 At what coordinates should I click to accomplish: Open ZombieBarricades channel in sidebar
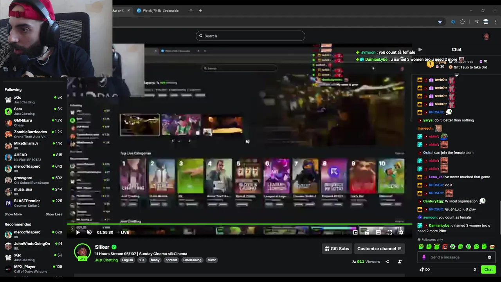[33, 134]
